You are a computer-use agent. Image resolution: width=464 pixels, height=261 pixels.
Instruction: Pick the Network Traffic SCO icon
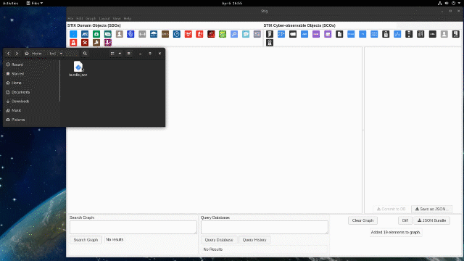397,34
